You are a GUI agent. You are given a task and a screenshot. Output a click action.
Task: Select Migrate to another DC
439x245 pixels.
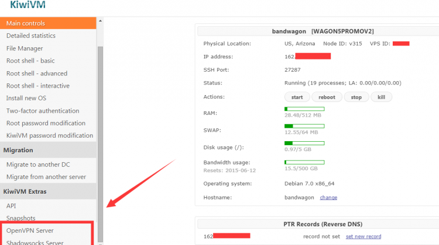[38, 164]
